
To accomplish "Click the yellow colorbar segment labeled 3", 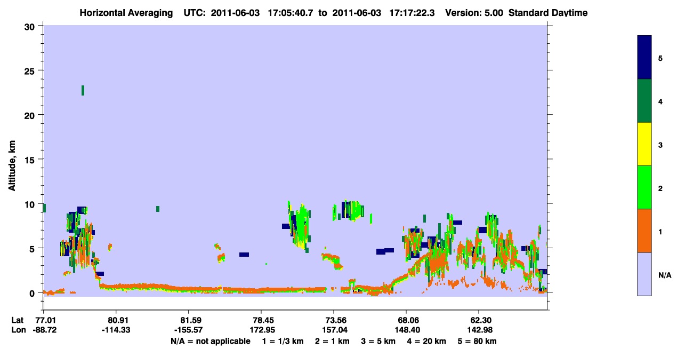I will (644, 144).
